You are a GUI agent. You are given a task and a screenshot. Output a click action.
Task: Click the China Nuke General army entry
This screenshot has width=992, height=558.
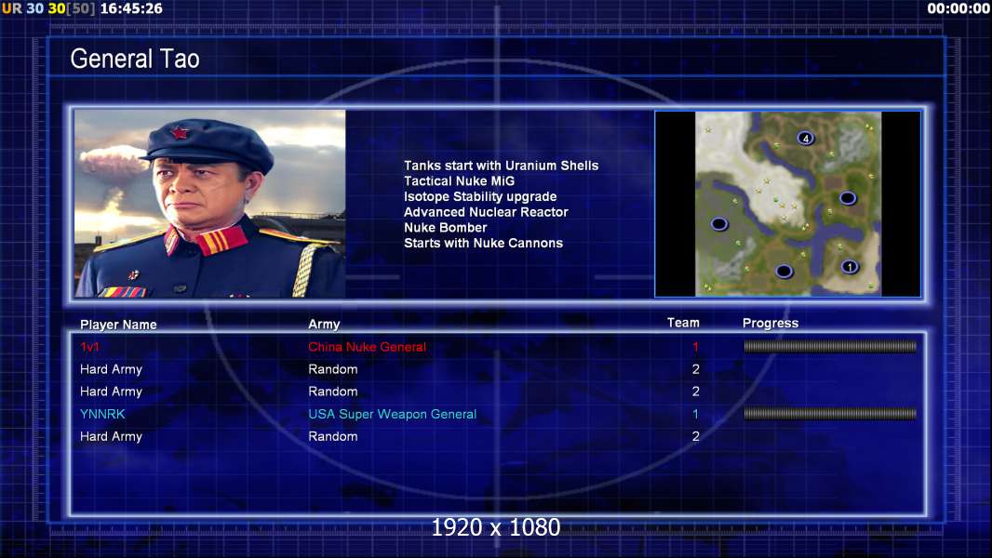tap(367, 347)
